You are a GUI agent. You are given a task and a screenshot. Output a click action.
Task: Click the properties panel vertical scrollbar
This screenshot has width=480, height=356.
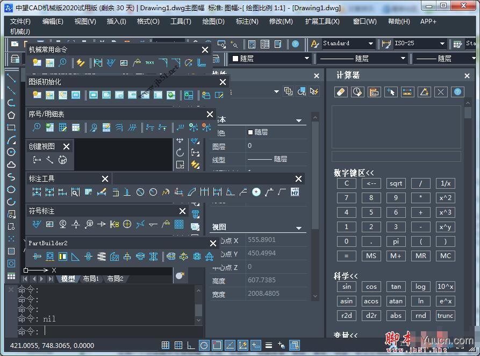[315, 175]
